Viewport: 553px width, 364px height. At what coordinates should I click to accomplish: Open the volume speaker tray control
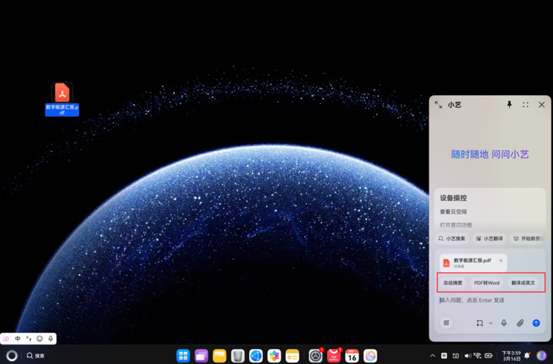coord(467,356)
